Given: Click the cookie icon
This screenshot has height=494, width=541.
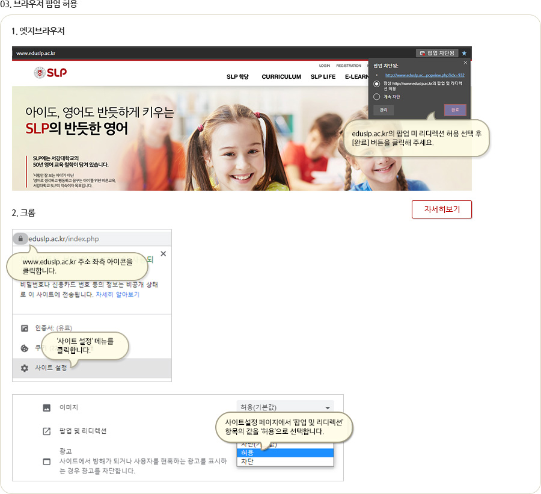Looking at the screenshot, I should point(25,348).
